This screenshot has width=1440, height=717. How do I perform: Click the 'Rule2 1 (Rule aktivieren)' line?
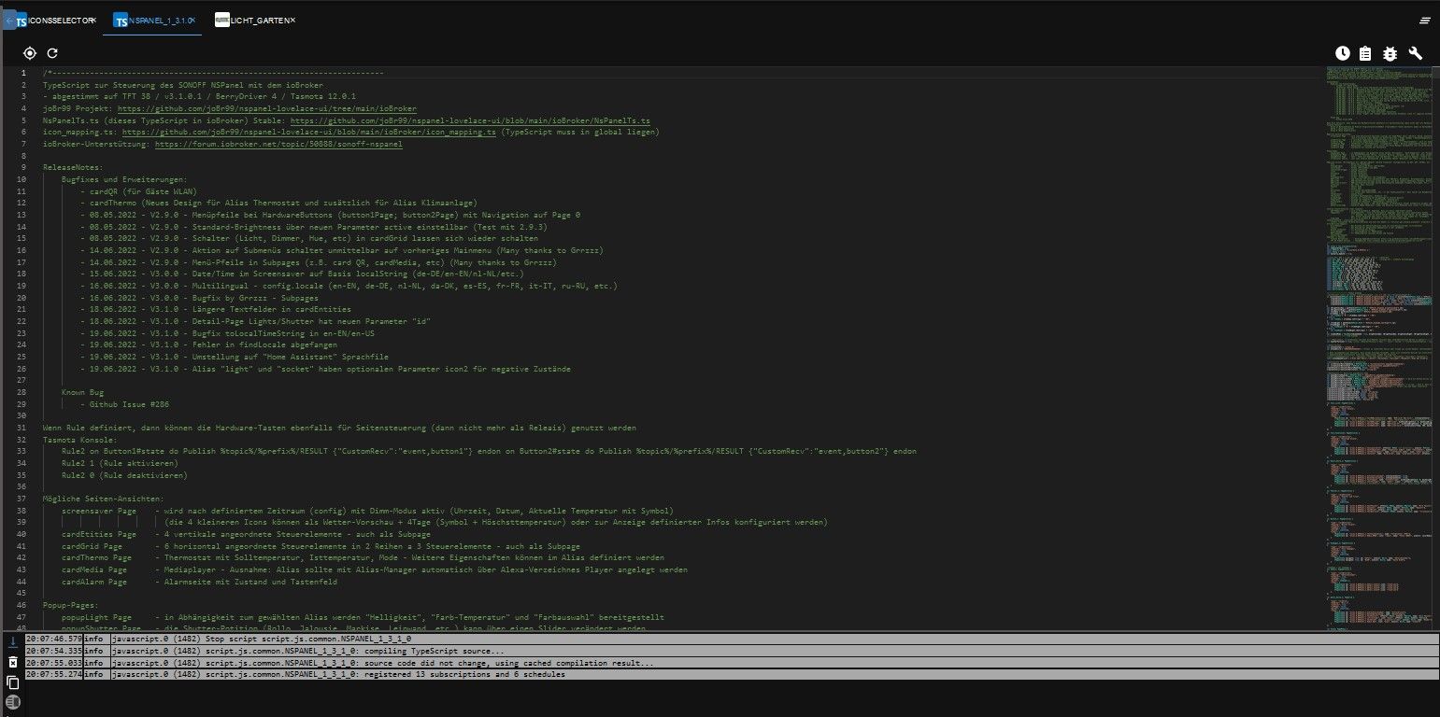(x=120, y=463)
